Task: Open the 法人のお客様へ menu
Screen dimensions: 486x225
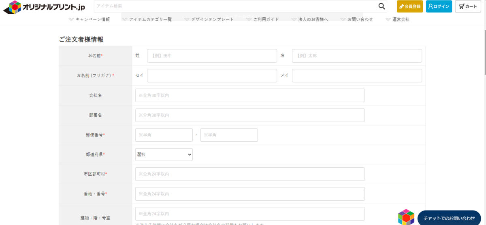Action: [x=309, y=19]
